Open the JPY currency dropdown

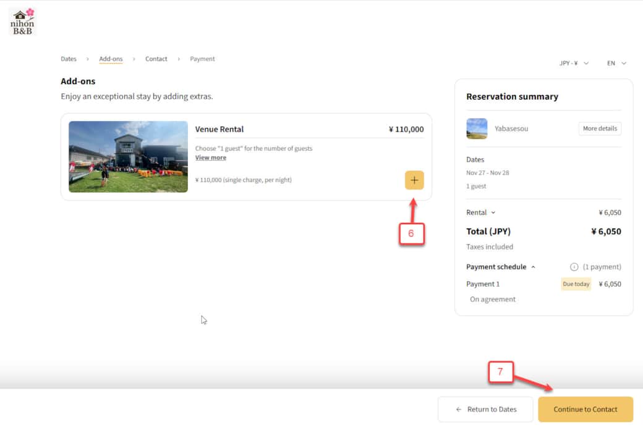[x=574, y=63]
